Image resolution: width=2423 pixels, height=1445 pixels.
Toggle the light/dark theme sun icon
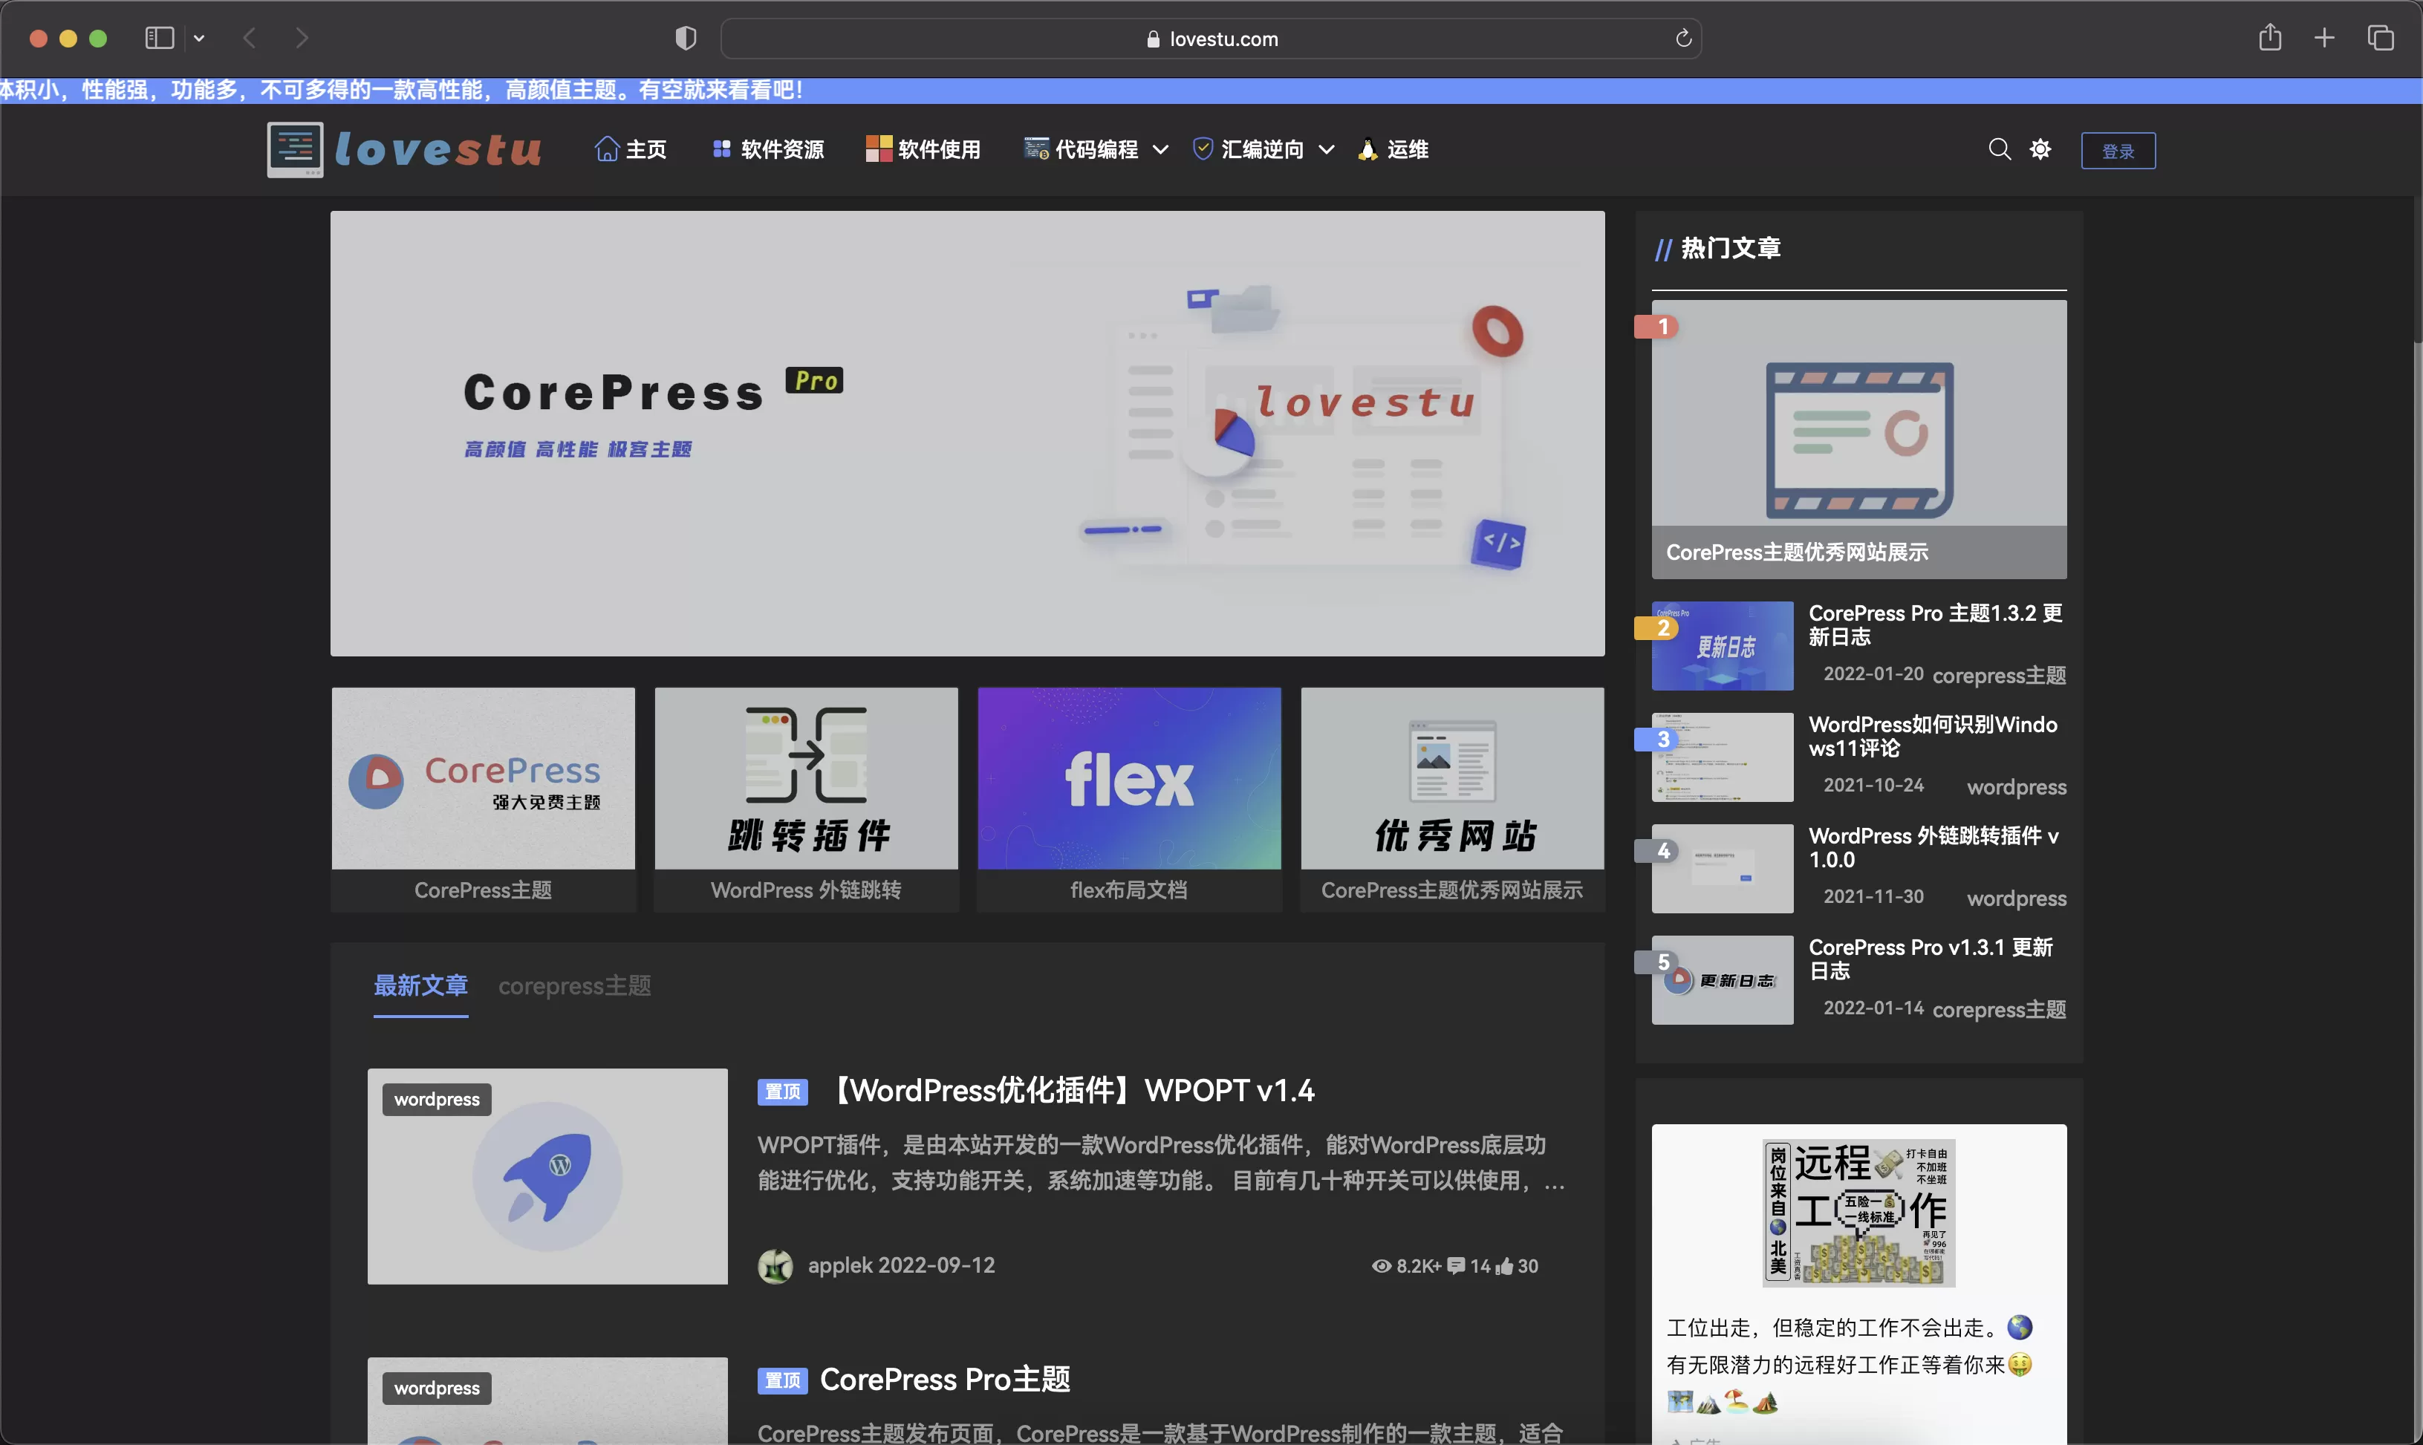coord(2040,149)
